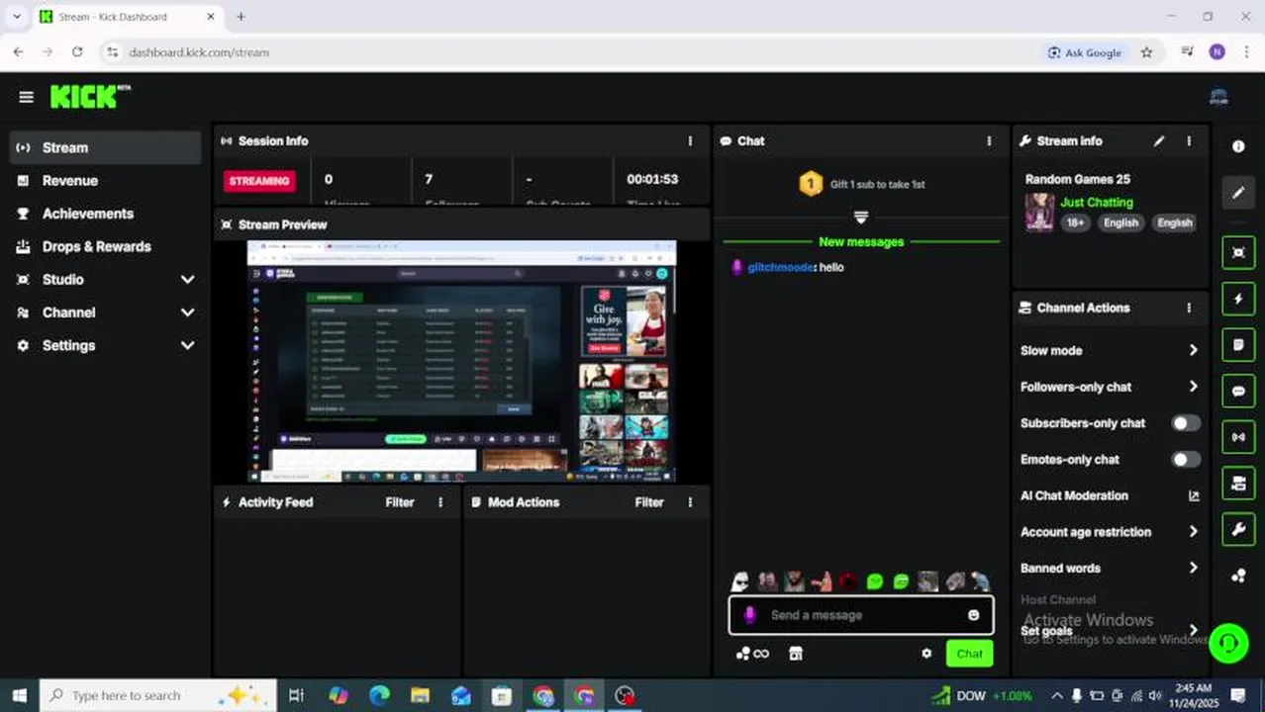Click the info icon in right sidebar
This screenshot has width=1265, height=712.
[x=1238, y=146]
